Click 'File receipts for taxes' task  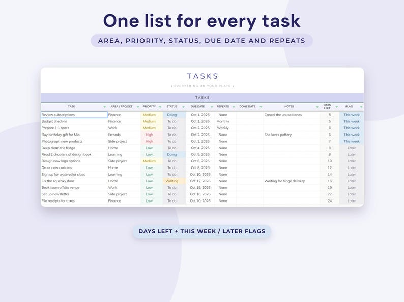coord(74,201)
